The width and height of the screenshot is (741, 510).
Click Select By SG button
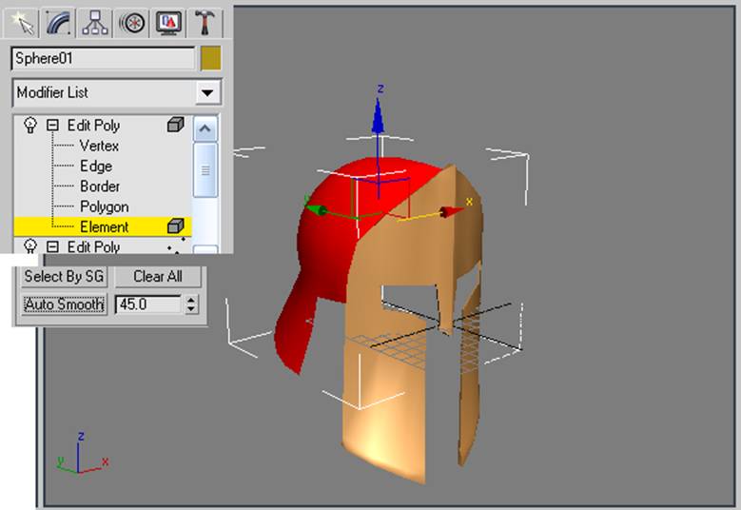(64, 276)
